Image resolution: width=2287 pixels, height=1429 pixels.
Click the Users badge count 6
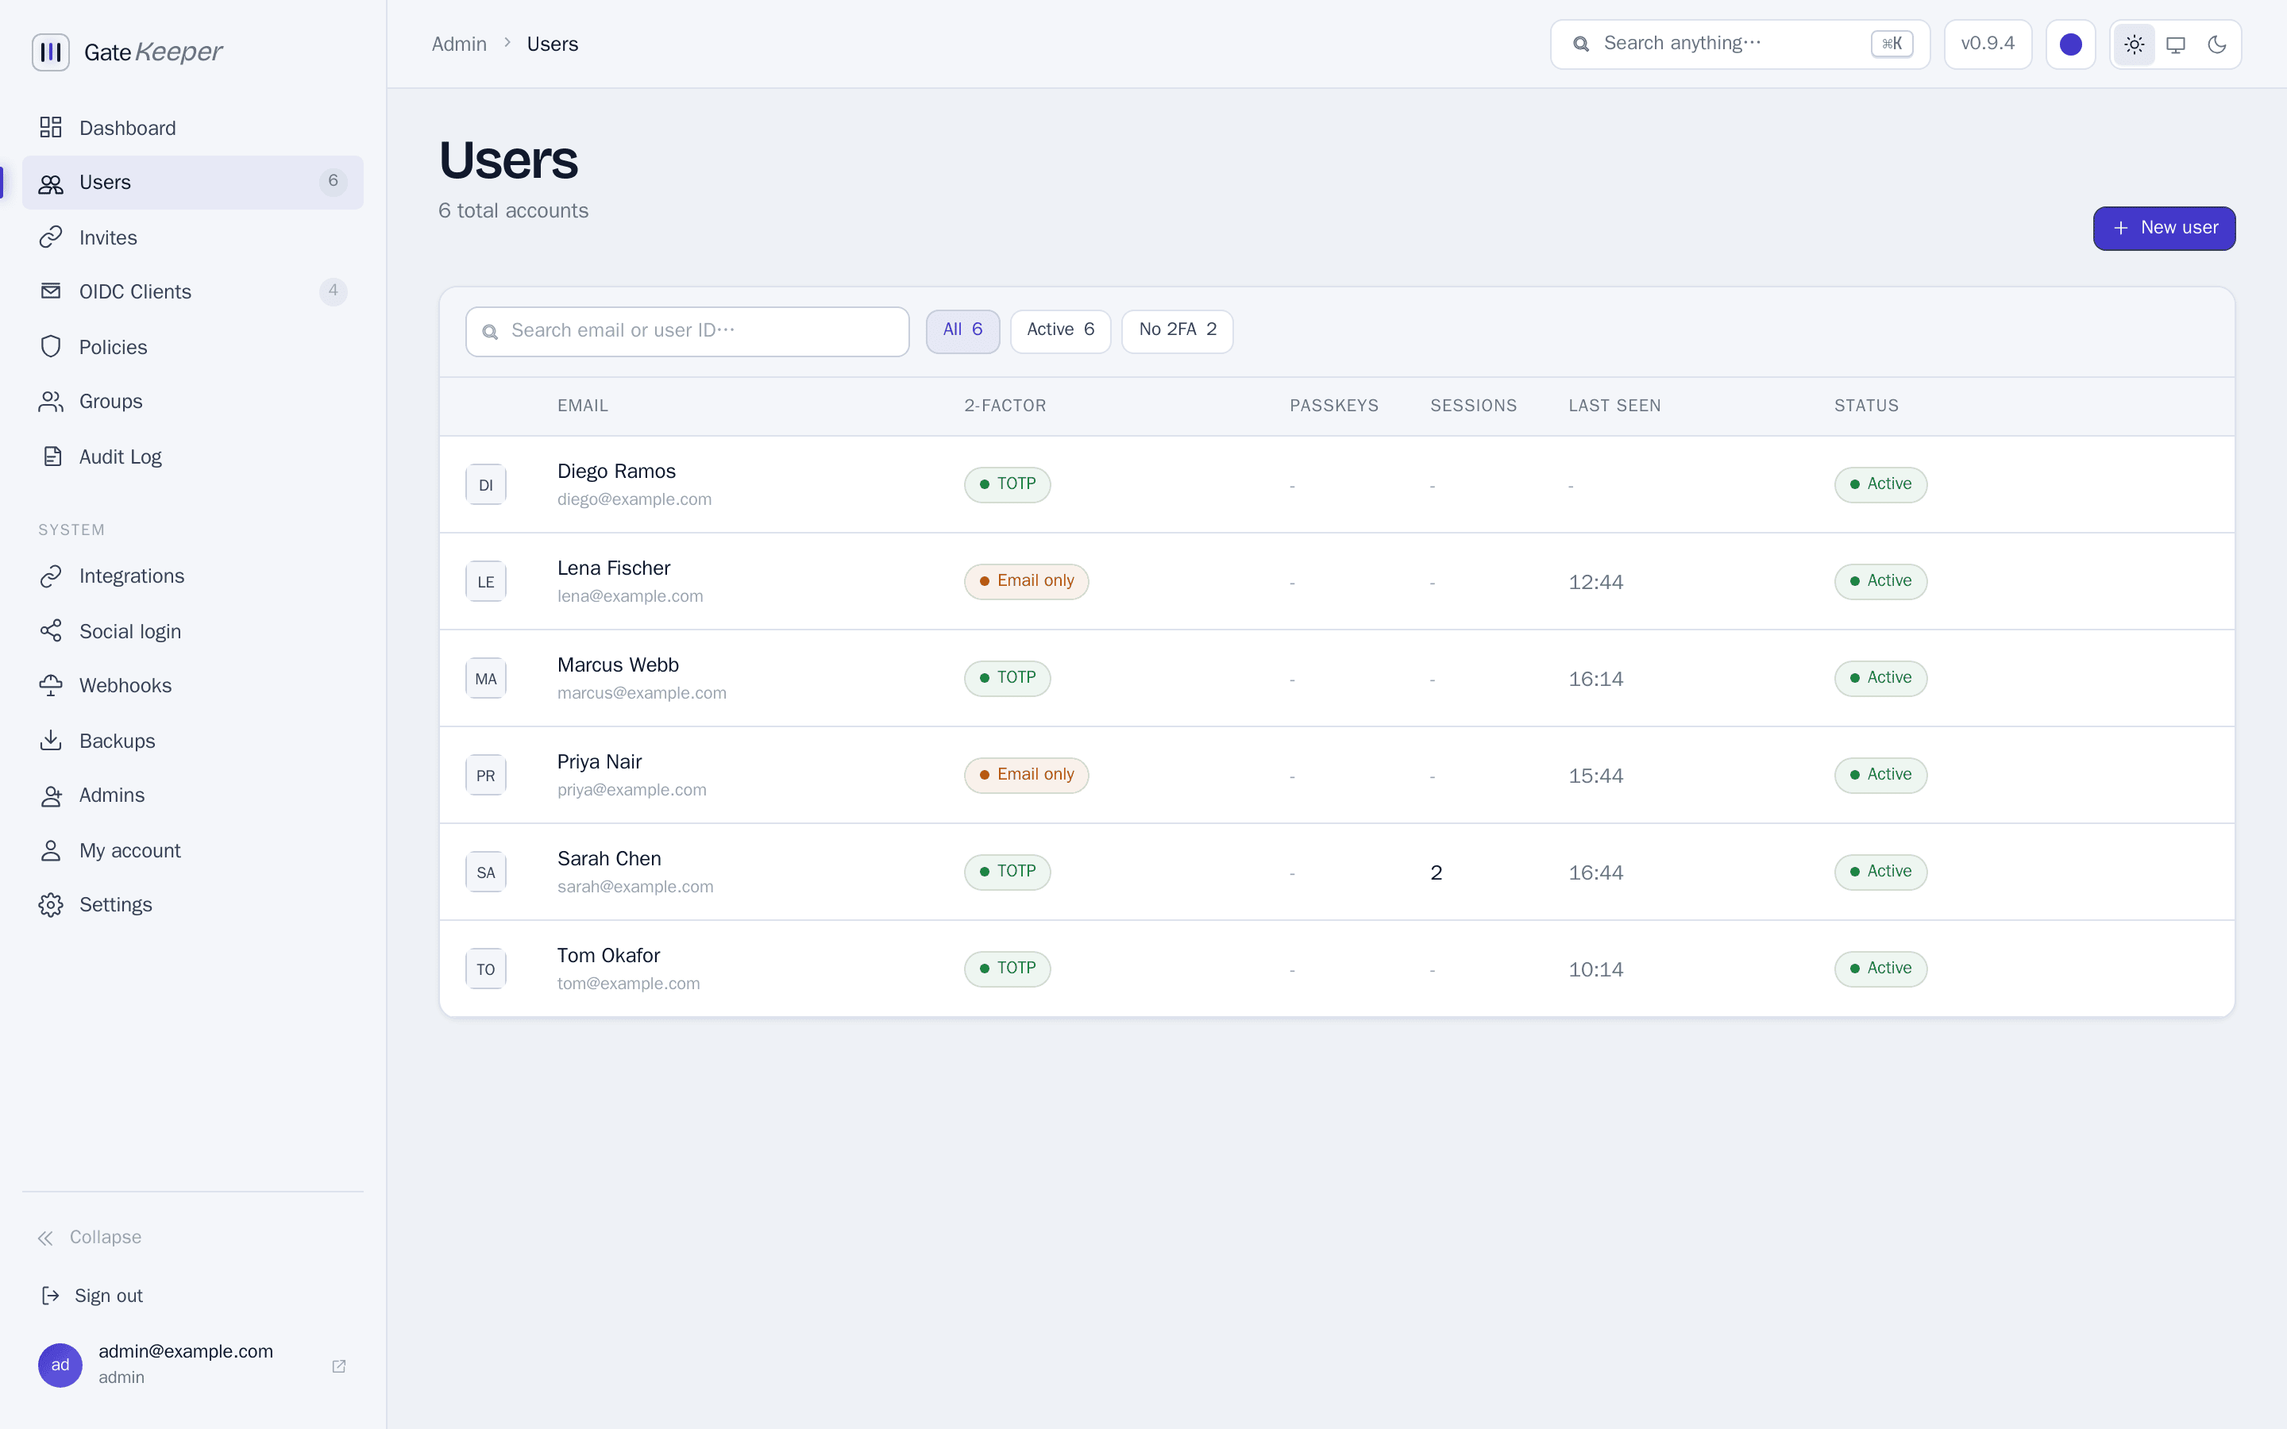point(333,182)
